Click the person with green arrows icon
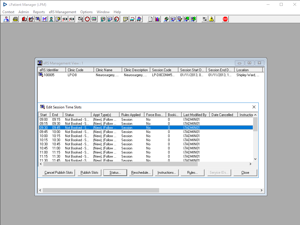The image size is (300, 225). click(193, 19)
